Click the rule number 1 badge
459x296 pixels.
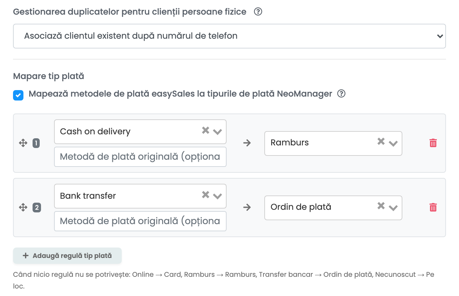tap(36, 143)
